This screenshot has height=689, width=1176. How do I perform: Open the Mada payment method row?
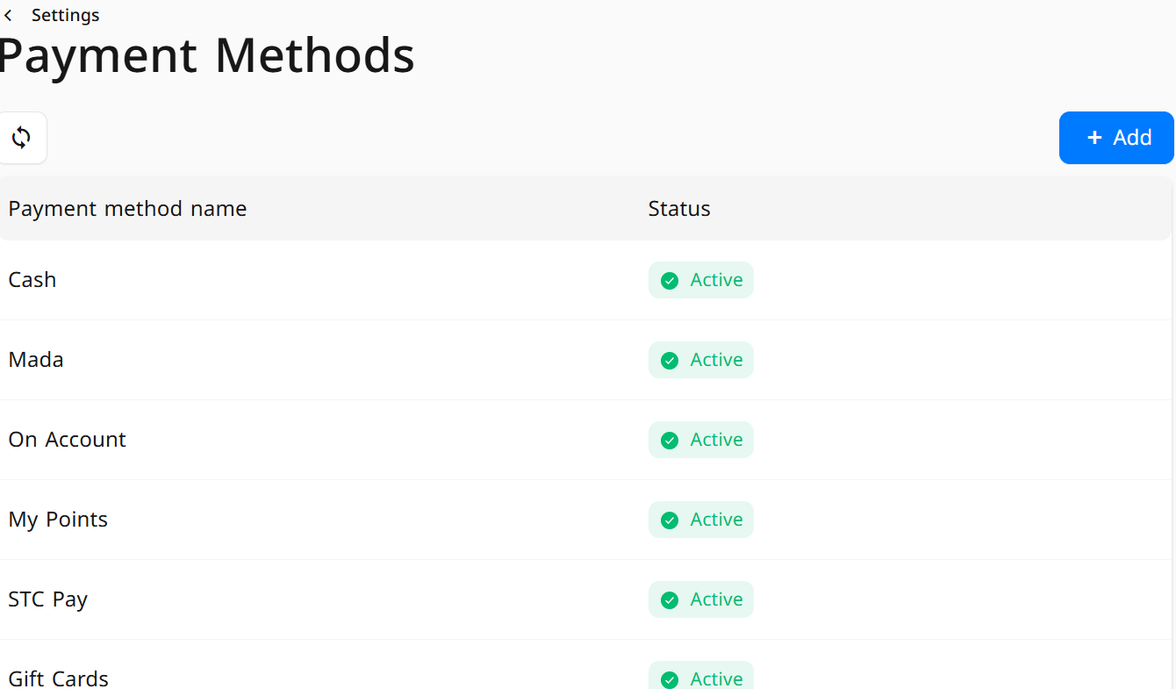tap(586, 360)
